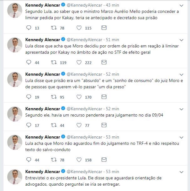
Task: Open the tweet about entrevistei o ex-presidente Lula
Action: click(93, 181)
